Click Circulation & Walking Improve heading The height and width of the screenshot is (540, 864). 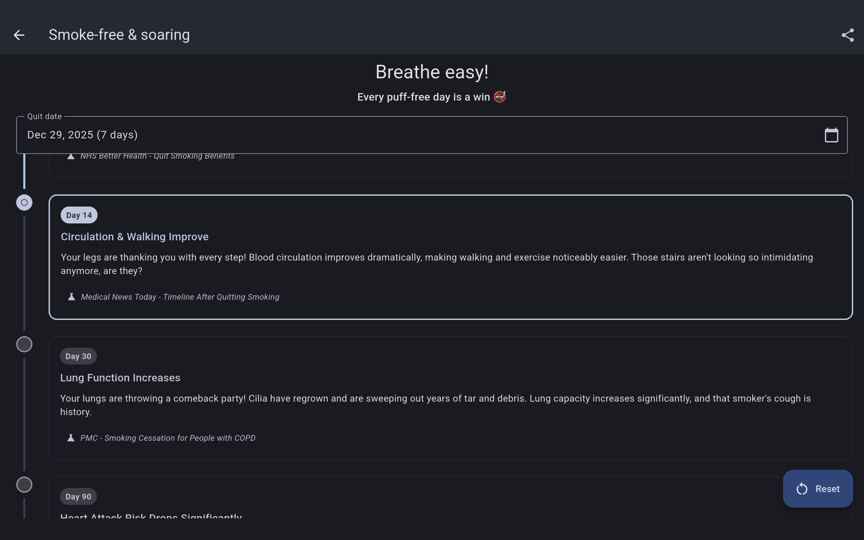[x=135, y=237]
